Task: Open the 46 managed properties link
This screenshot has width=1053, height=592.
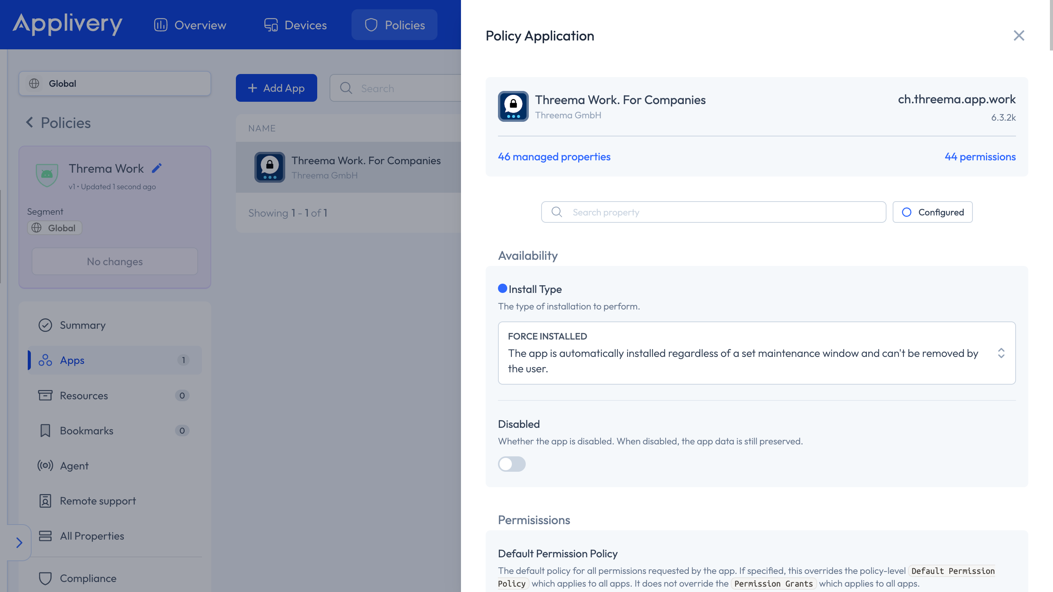Action: click(x=554, y=156)
